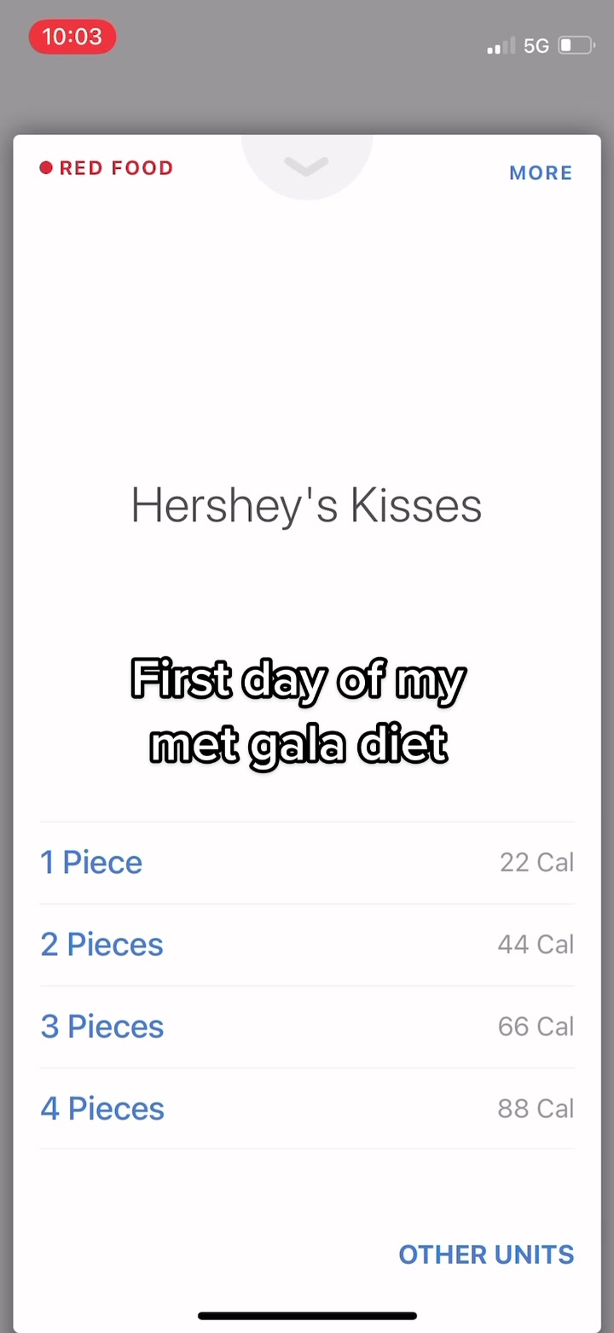Tap the cellular signal bars icon
614x1333 pixels.
coord(501,46)
